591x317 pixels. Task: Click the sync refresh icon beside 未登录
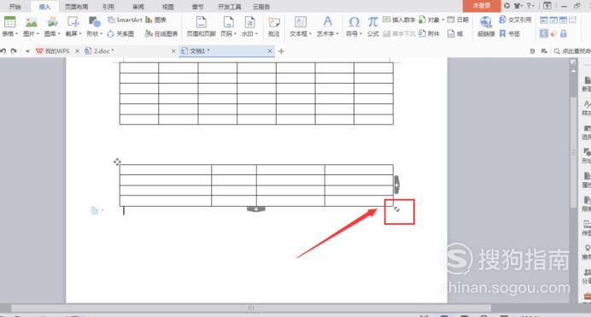point(507,6)
